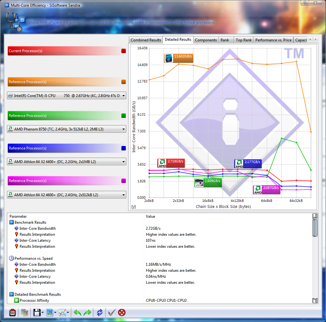The width and height of the screenshot is (326, 322).
Task: Select the "1.16MB/s/MHz" value
Action: (x=159, y=264)
